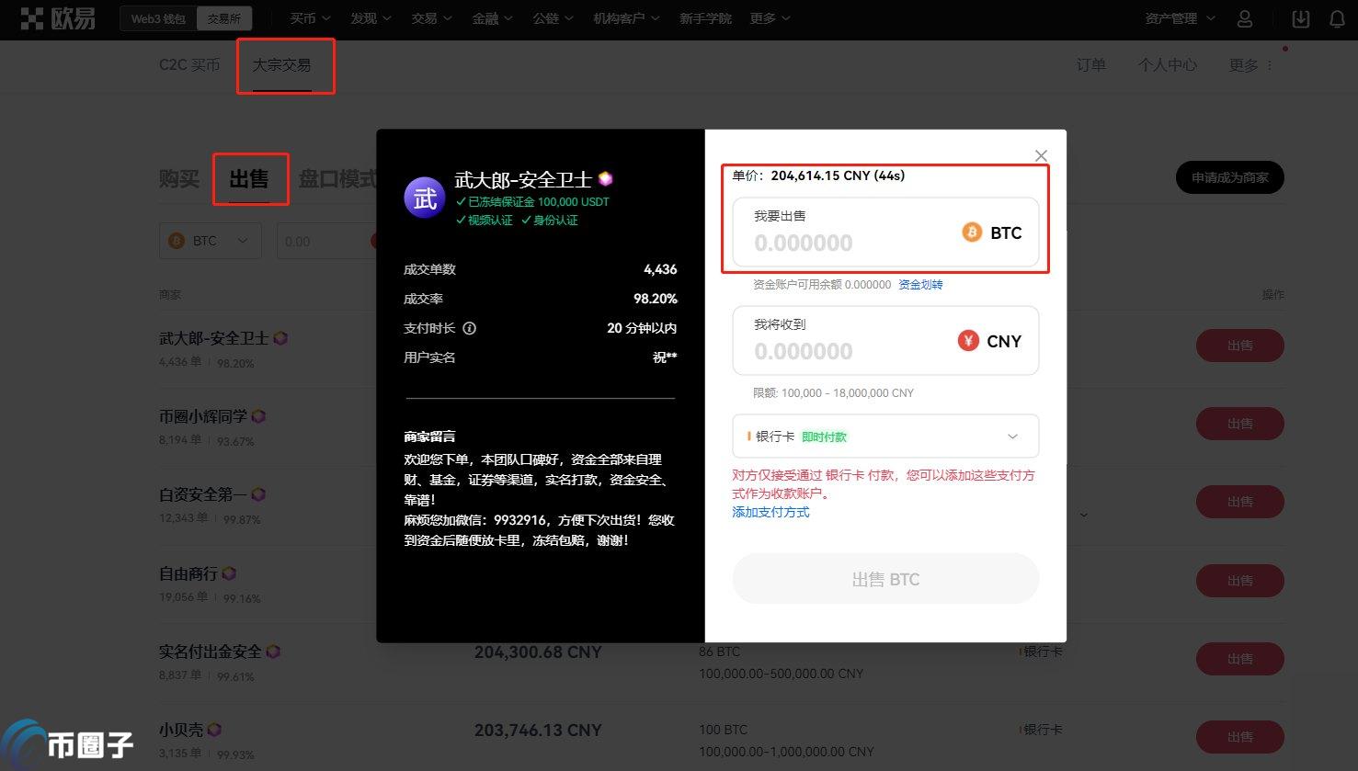Expand the 买币 menu
1358x771 pixels.
(x=310, y=18)
